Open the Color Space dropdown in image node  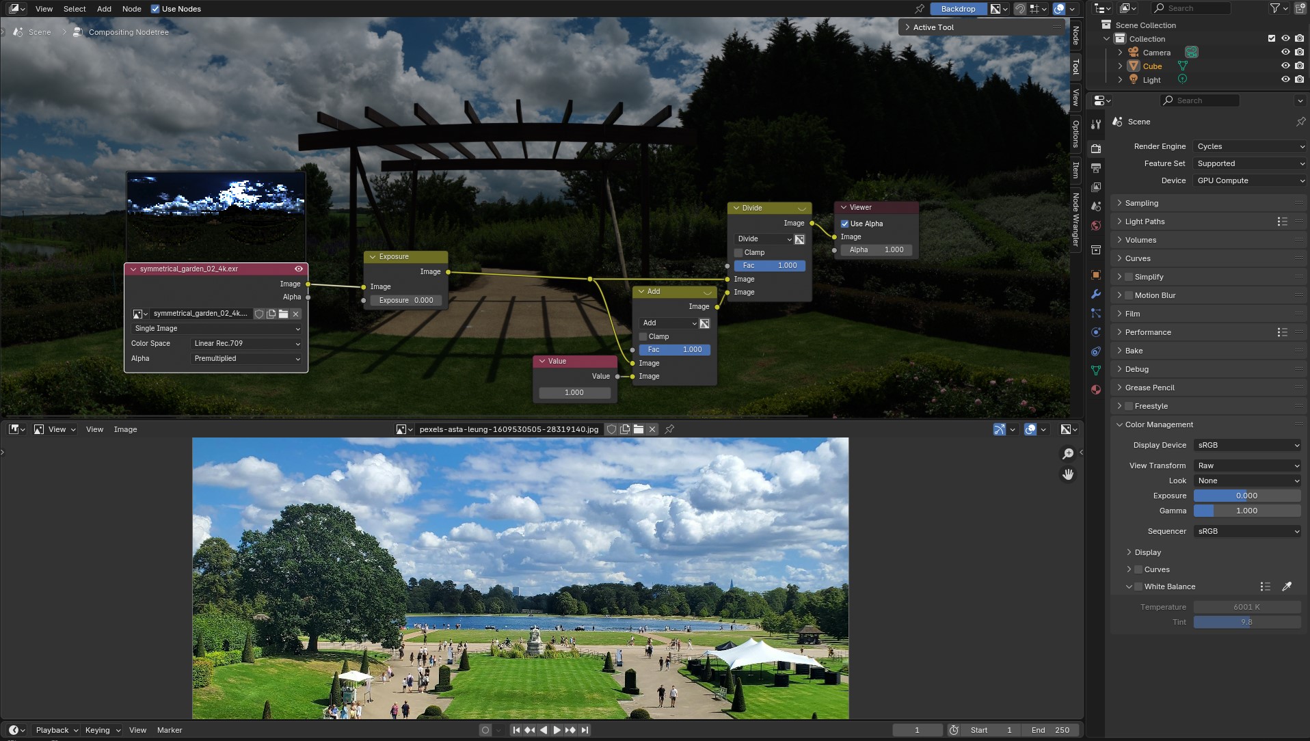click(246, 343)
